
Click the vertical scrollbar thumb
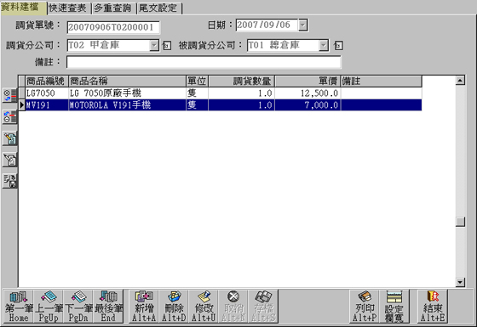pyautogui.click(x=460, y=222)
